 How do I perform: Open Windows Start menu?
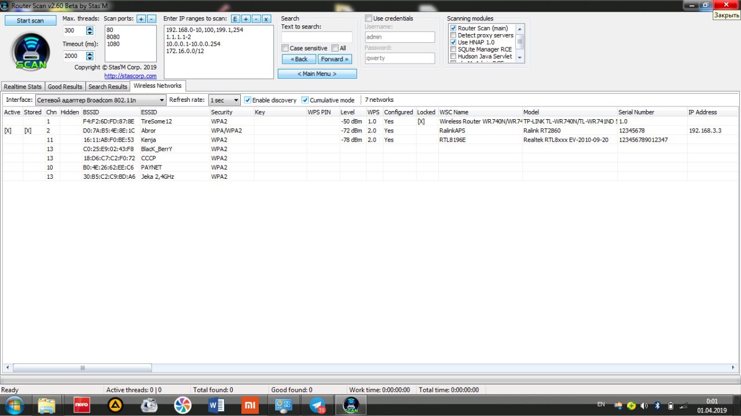(13, 405)
